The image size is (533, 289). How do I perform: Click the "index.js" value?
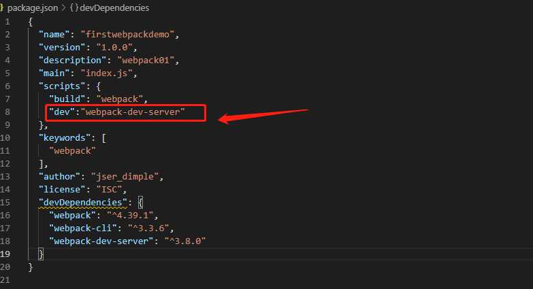coord(106,73)
